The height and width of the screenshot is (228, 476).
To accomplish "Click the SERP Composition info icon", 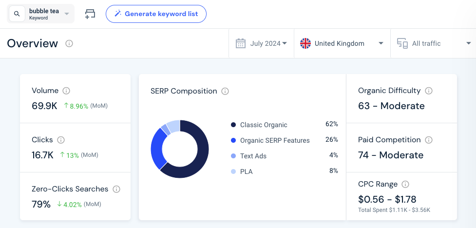I will 225,91.
